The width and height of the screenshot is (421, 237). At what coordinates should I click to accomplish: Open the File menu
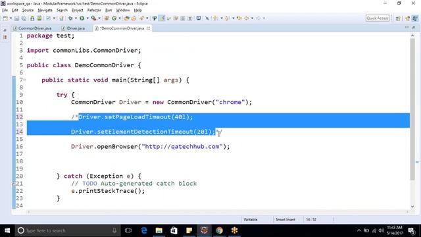[5, 11]
